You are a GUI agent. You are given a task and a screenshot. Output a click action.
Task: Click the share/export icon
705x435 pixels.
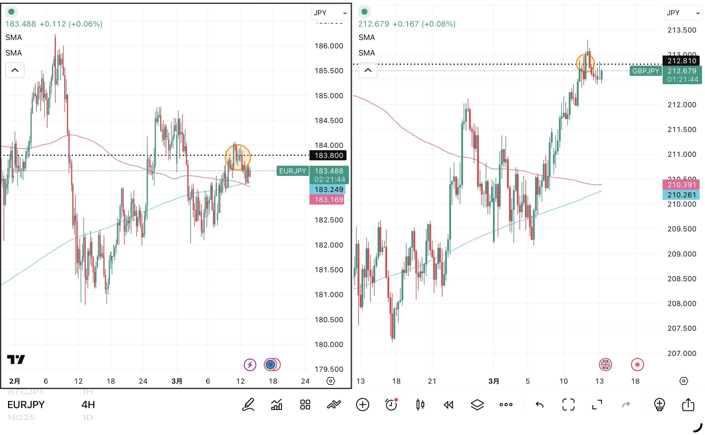tap(688, 405)
